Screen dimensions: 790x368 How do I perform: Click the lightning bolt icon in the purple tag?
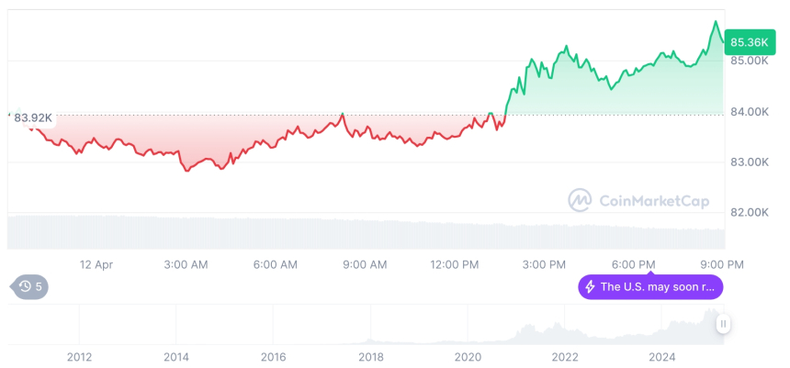[590, 287]
